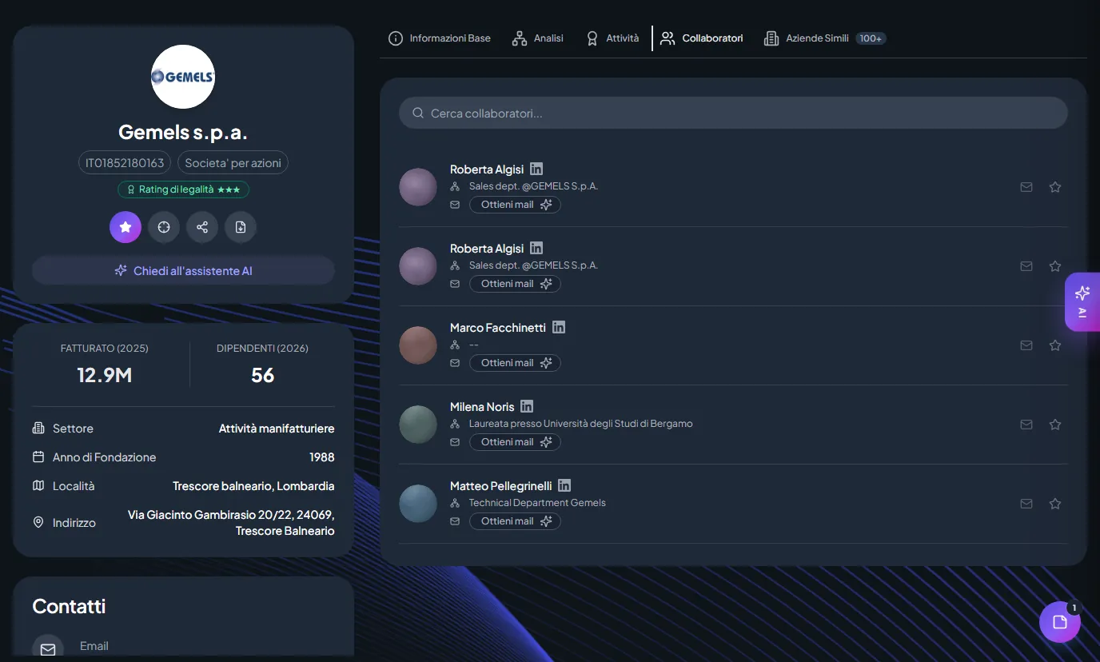Click Ottieni mail for Matteo Pellegrinelli
This screenshot has width=1100, height=662.
515,521
